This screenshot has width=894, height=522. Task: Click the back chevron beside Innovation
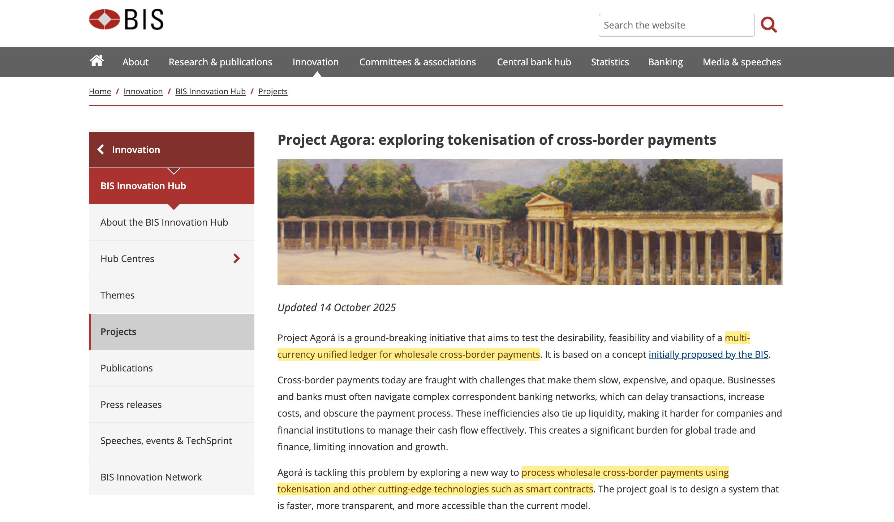(x=101, y=149)
